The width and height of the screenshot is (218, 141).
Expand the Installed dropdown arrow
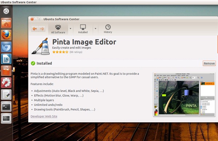point(95,28)
